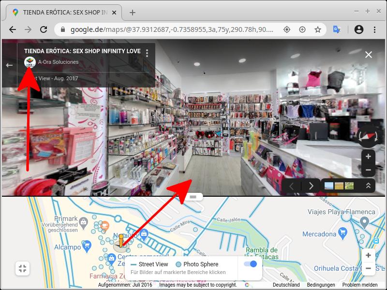Go back using the arrow in photo panel
Screen dimensions: 387x290
click(x=9, y=65)
